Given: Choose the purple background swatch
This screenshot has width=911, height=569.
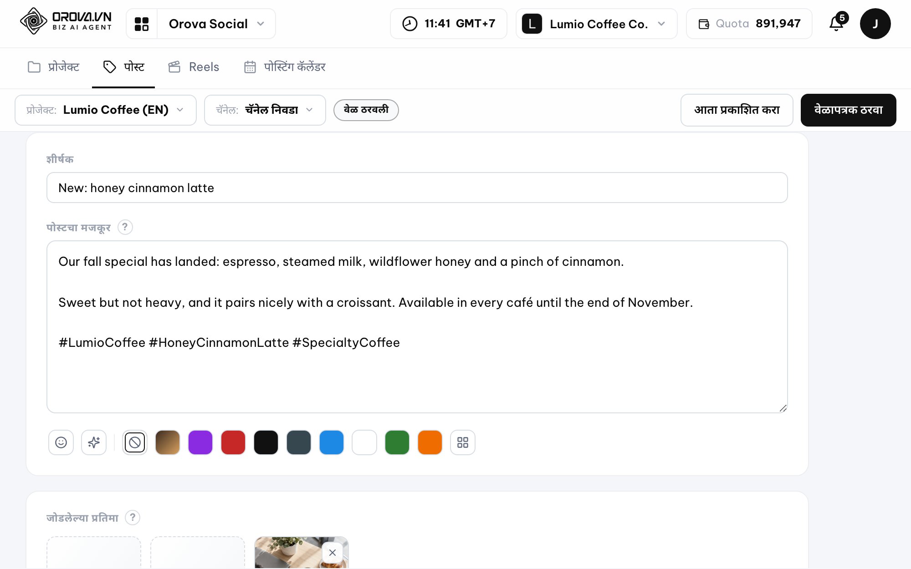Looking at the screenshot, I should pyautogui.click(x=200, y=442).
